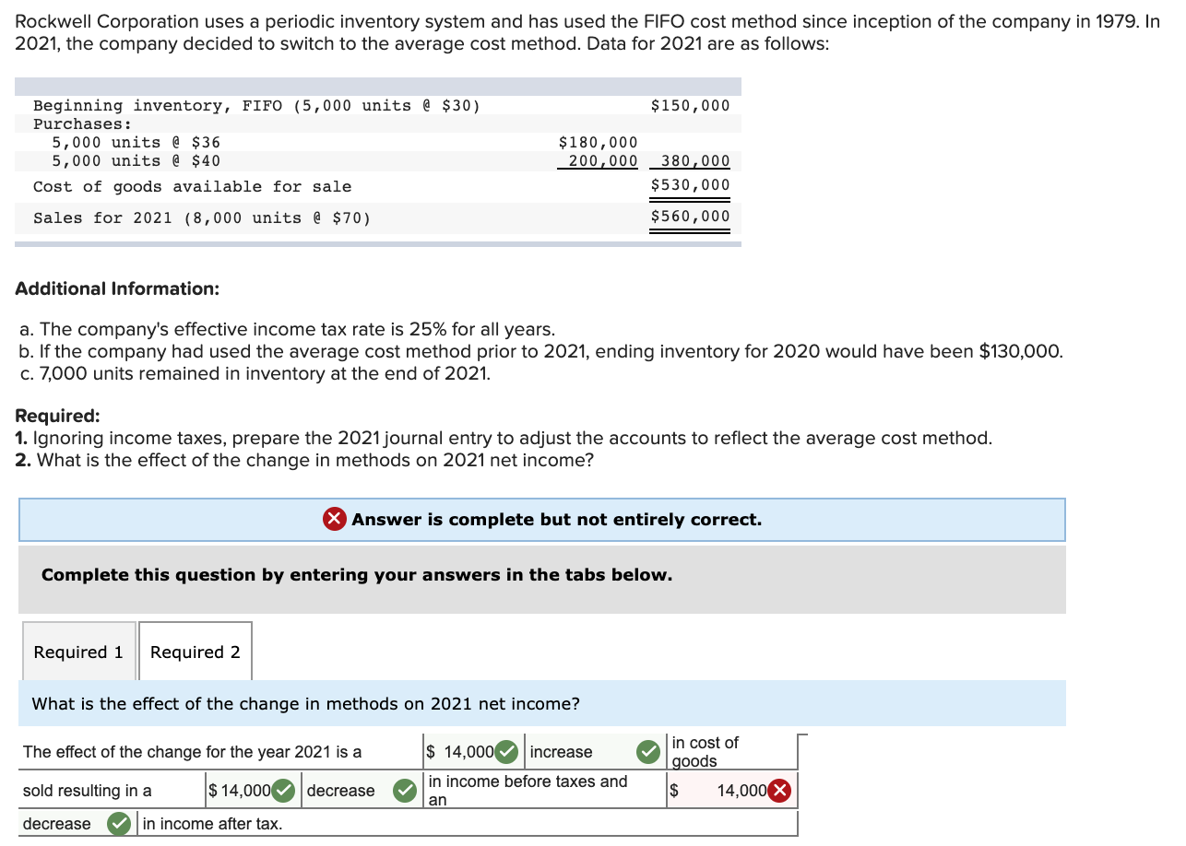Open the 'increase' dropdown for cost of goods
This screenshot has height=846, width=1186.
[595, 752]
